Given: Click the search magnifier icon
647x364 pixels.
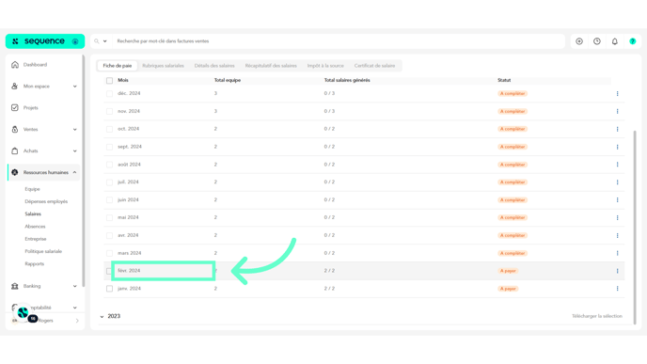Looking at the screenshot, I should point(97,41).
